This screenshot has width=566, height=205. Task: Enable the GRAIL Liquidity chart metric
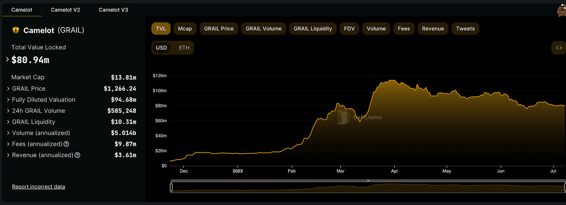point(313,28)
